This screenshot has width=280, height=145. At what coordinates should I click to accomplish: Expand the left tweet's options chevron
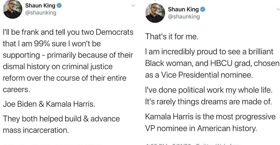click(x=133, y=5)
